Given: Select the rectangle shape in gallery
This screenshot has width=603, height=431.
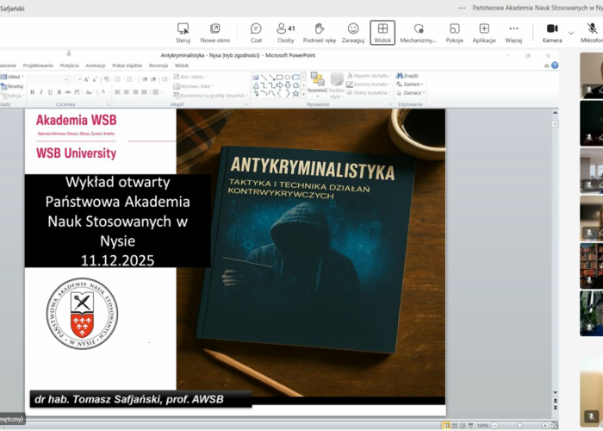Looking at the screenshot, I should 280,78.
